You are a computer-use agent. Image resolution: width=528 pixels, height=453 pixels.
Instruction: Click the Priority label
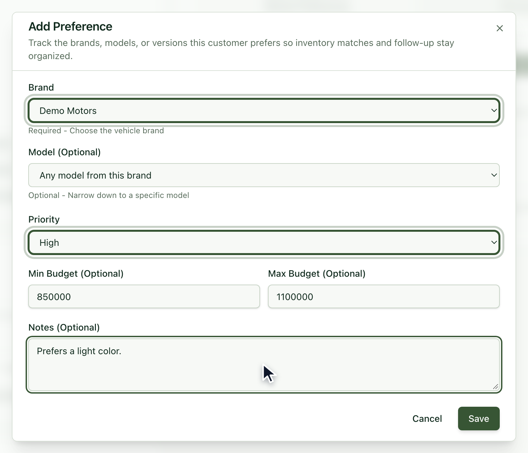point(44,219)
